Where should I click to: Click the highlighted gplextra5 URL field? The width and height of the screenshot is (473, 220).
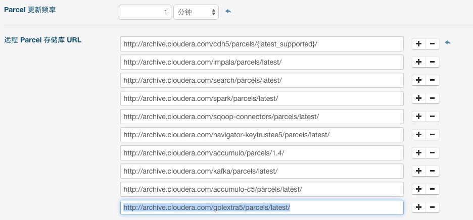[262, 207]
